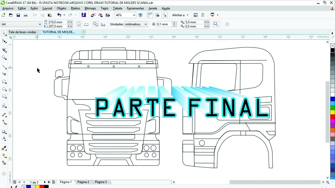The width and height of the screenshot is (335, 188).
Task: Select the Ellipse tool
Action: [x=4, y=89]
